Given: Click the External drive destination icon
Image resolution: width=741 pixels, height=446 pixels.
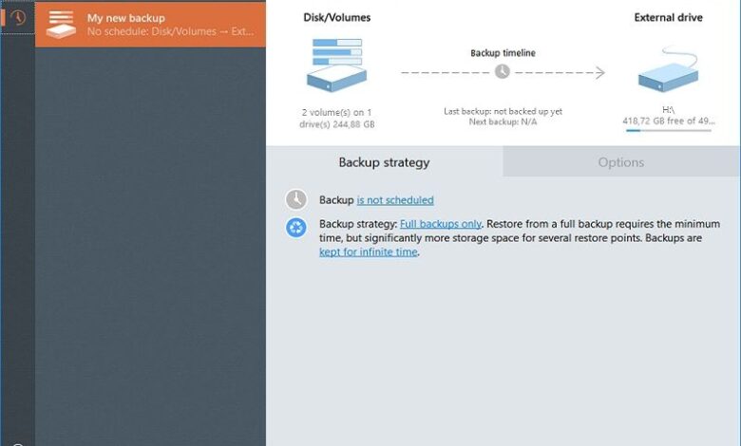Looking at the screenshot, I should coord(668,69).
